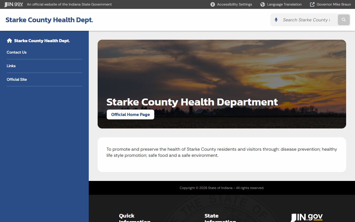Click the Quick Information footer heading
The height and width of the screenshot is (222, 355).
pyautogui.click(x=135, y=218)
